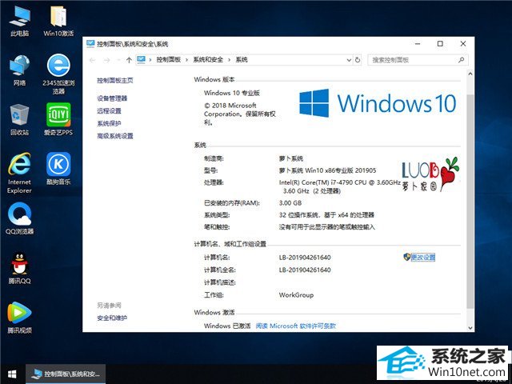Screen dimensions: 512x384
Task: Launch the 爱奇艺PPS desktop icon
Action: (58, 119)
